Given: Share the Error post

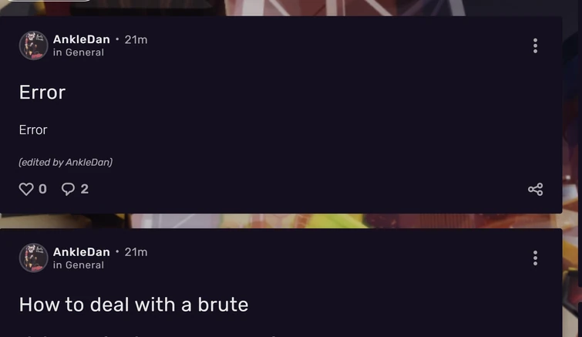Looking at the screenshot, I should pyautogui.click(x=535, y=189).
